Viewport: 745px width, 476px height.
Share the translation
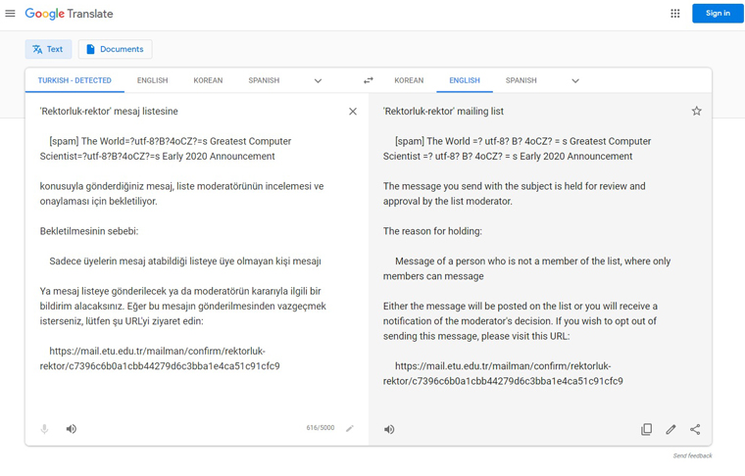695,430
